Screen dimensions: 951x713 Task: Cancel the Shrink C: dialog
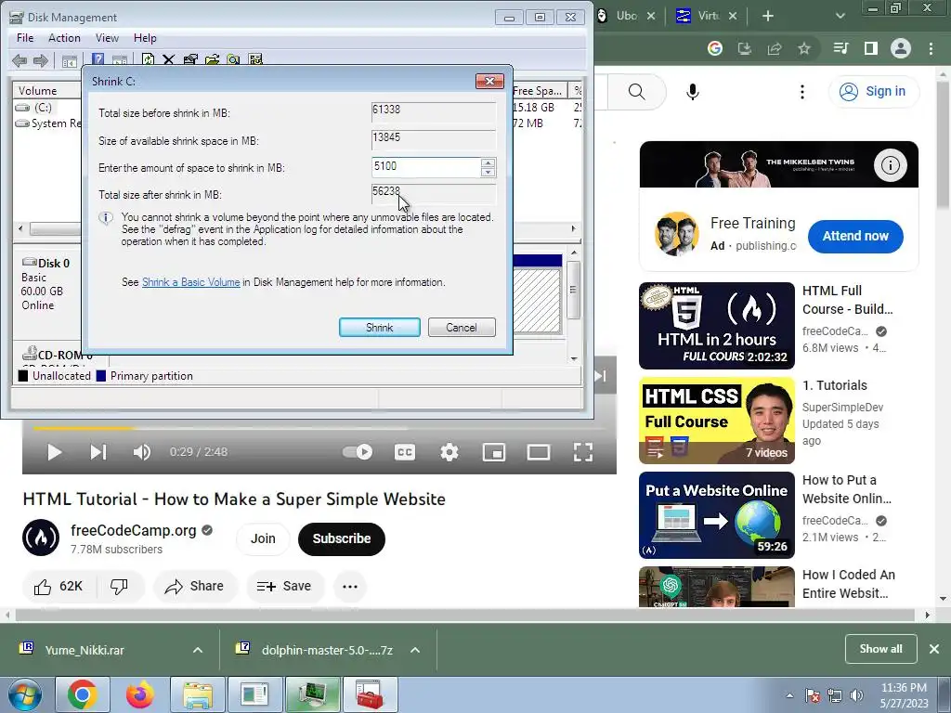[x=462, y=328]
